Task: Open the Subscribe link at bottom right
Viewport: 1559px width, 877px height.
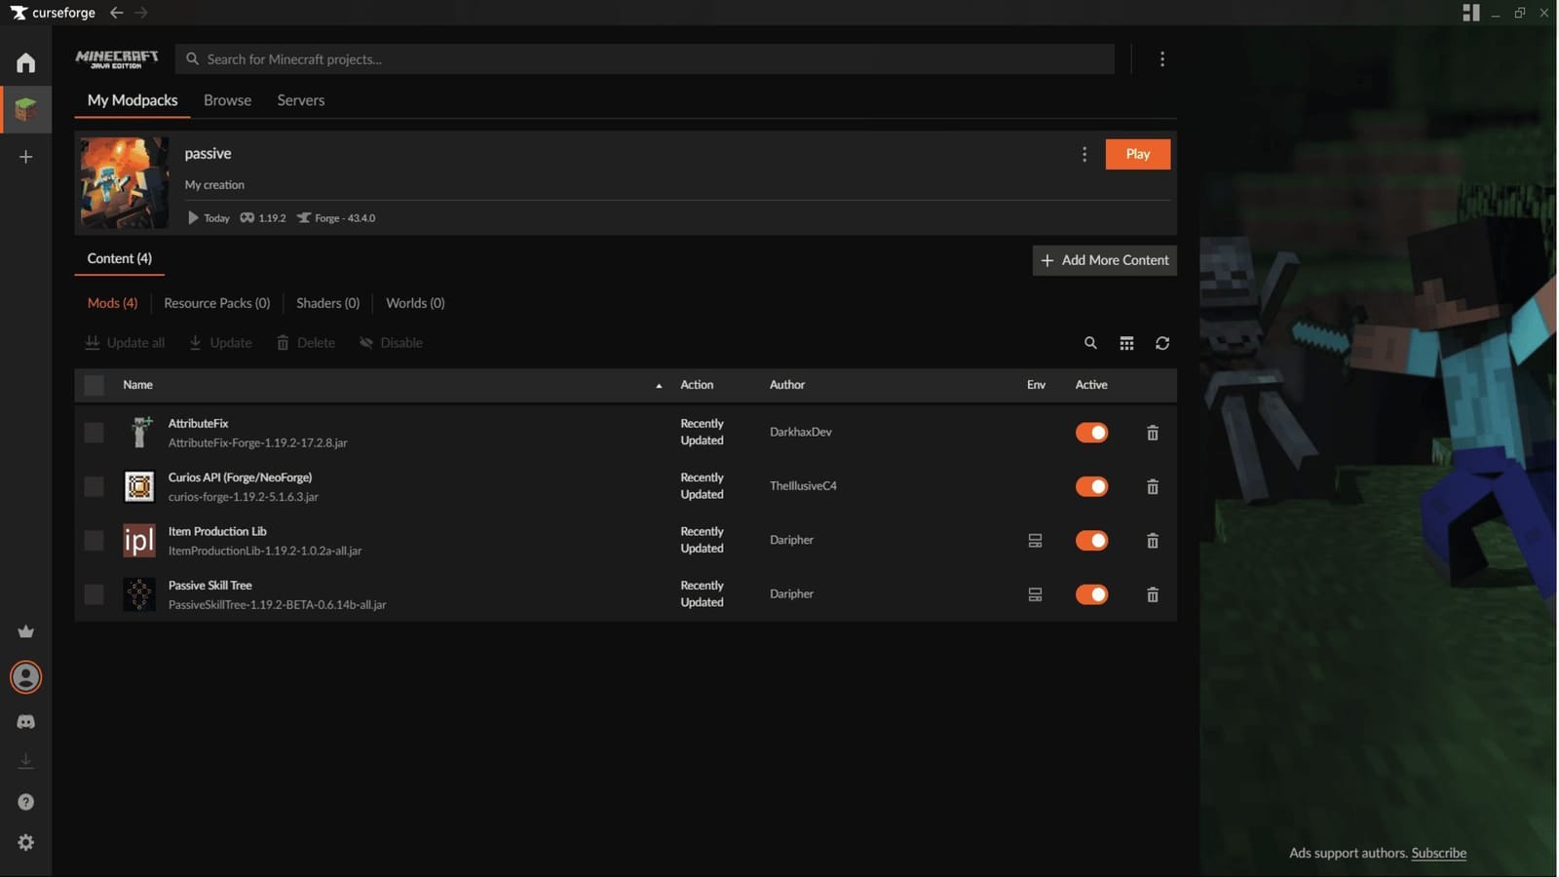Action: click(x=1439, y=853)
